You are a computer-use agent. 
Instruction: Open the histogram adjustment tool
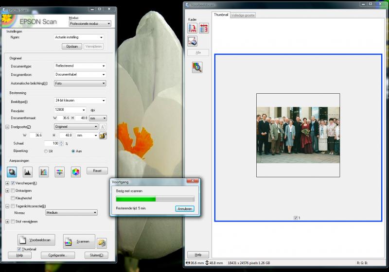click(28, 171)
